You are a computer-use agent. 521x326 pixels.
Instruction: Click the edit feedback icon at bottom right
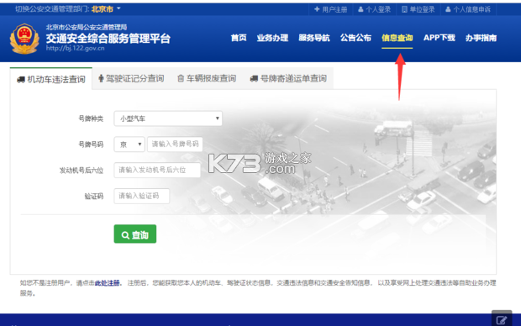[502, 320]
